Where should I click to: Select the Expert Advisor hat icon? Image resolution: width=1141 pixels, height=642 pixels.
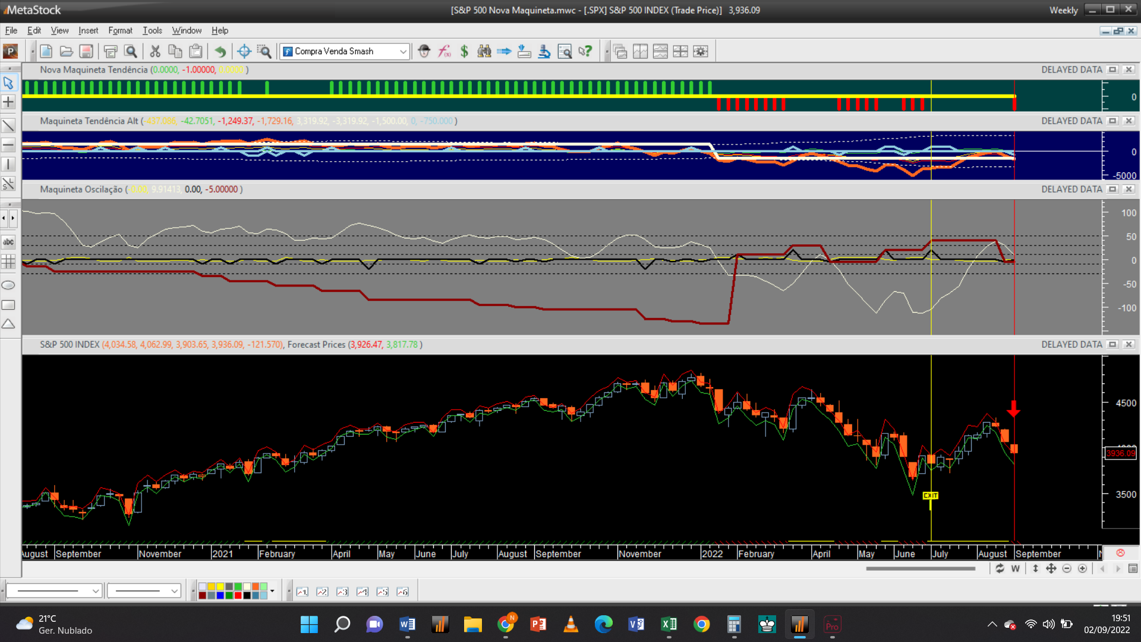click(x=424, y=52)
